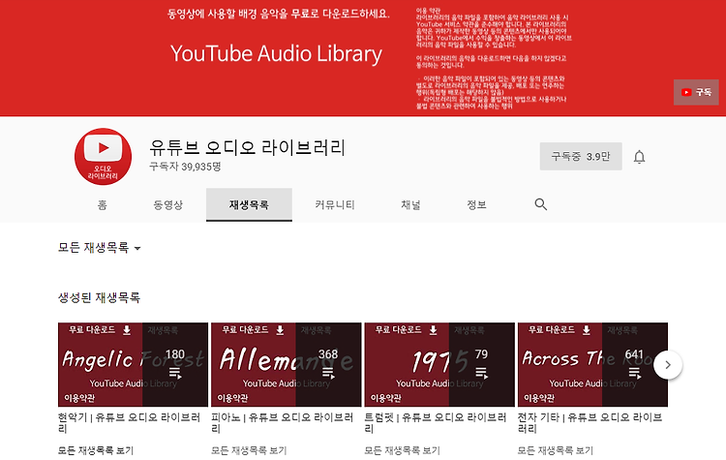
Task: Open the 커뮤니티 tab
Action: pos(335,204)
